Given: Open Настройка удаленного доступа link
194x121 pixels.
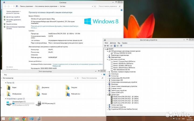Looking at the screenshot, I should click(14, 21).
